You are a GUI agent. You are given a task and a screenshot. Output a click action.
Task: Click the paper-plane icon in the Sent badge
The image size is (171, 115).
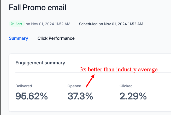(x=13, y=24)
